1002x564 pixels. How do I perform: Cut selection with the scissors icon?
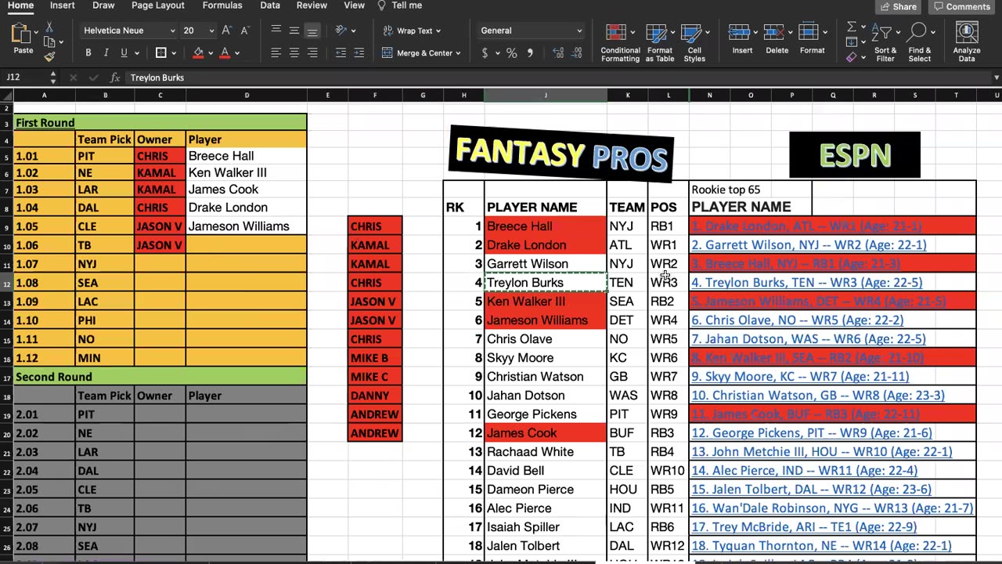pyautogui.click(x=49, y=27)
